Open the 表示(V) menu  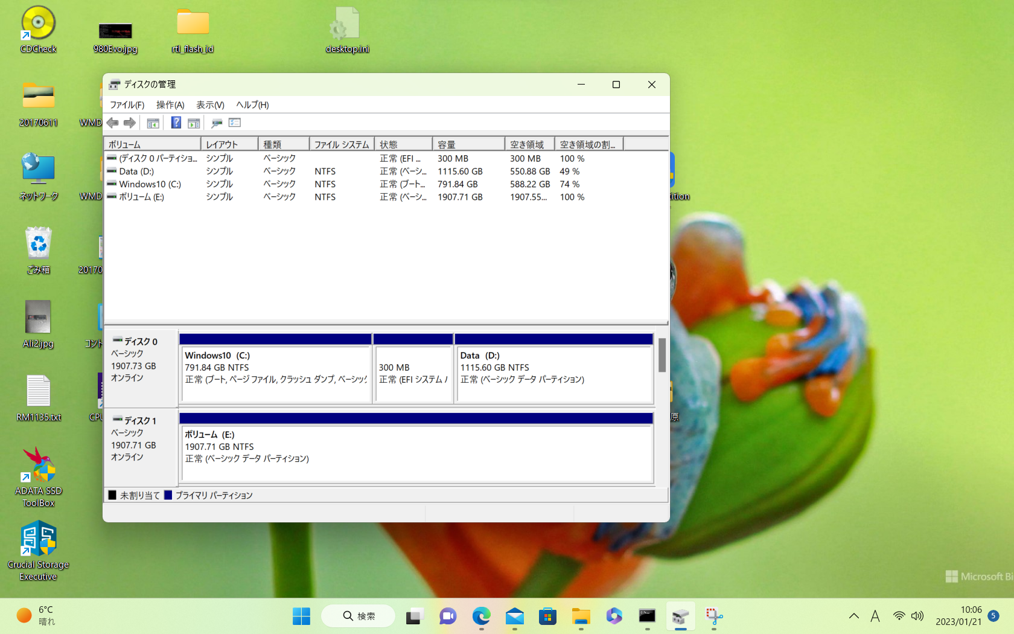tap(210, 105)
